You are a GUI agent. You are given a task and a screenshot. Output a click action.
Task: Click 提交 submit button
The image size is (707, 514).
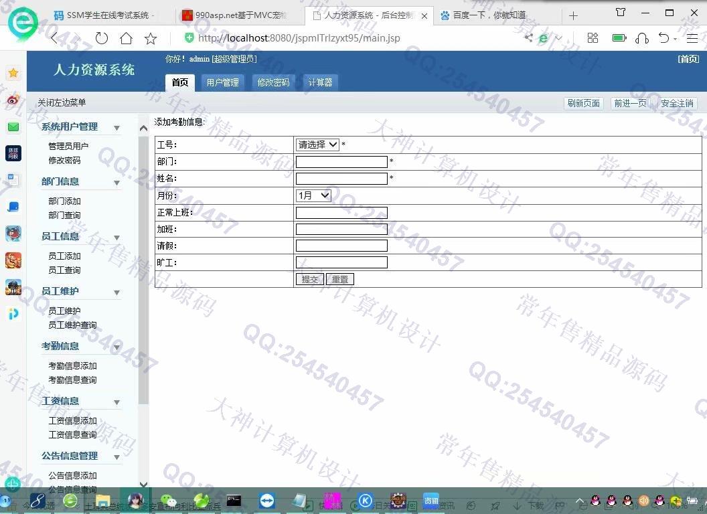310,280
